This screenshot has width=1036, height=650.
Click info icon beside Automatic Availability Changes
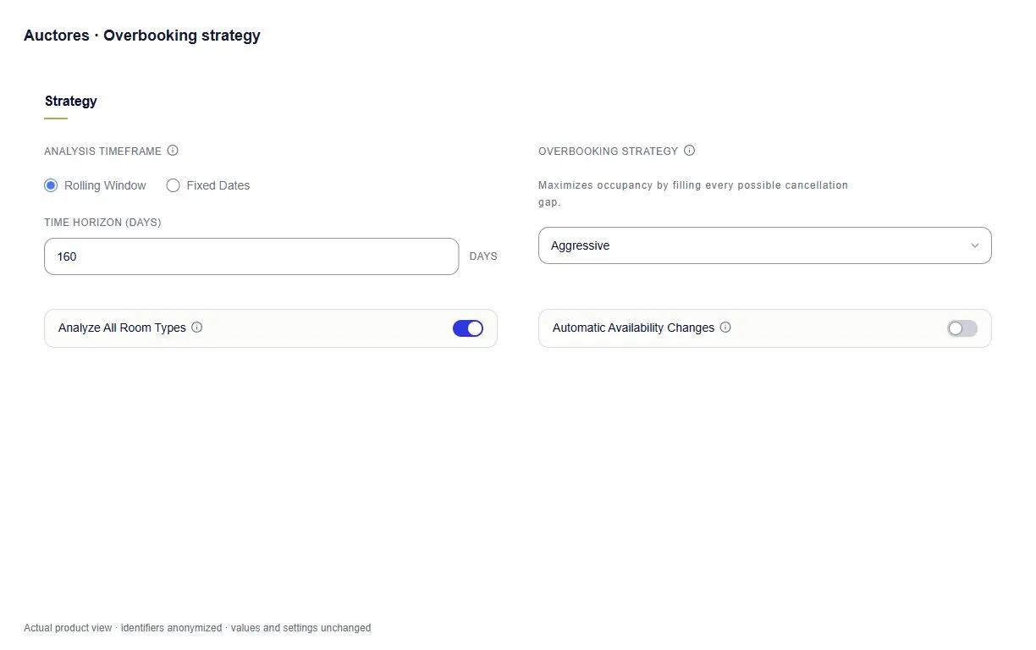[725, 328]
